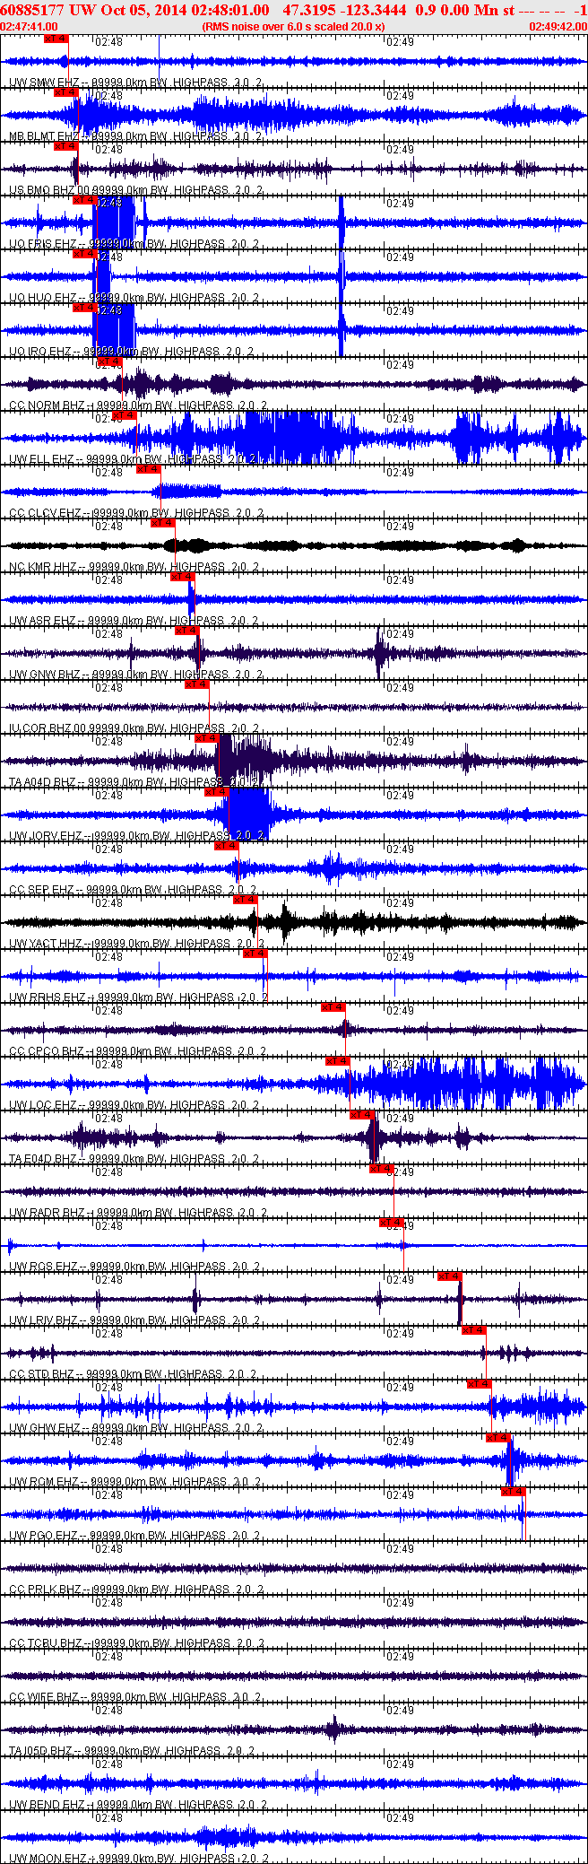Select the CC PRLK BHZ station label
The height and width of the screenshot is (1864, 588).
pyautogui.click(x=136, y=1590)
